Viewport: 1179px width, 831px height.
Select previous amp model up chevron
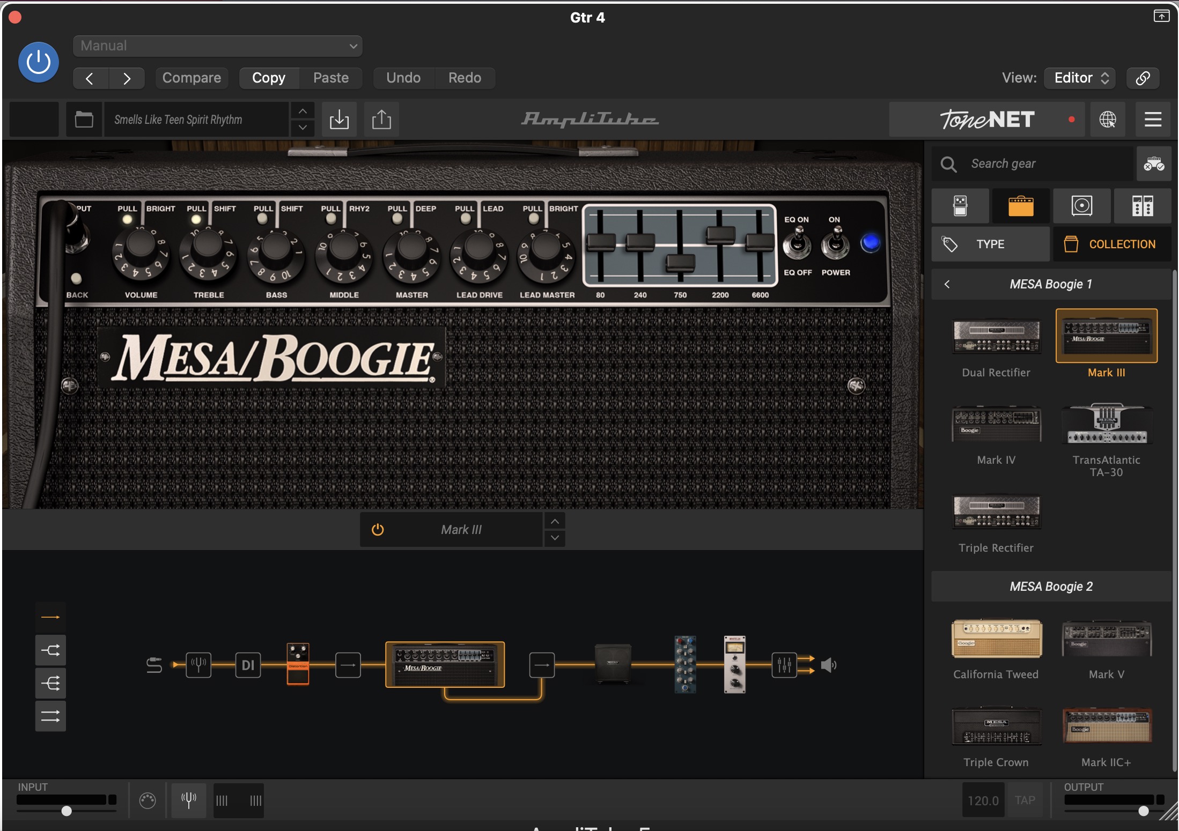pos(555,521)
